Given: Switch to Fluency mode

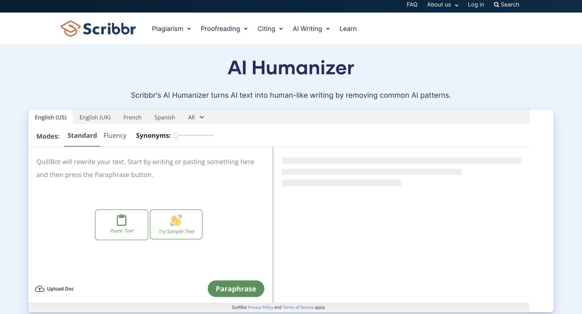Looking at the screenshot, I should point(115,136).
